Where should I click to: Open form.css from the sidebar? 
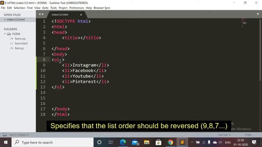[20, 39]
